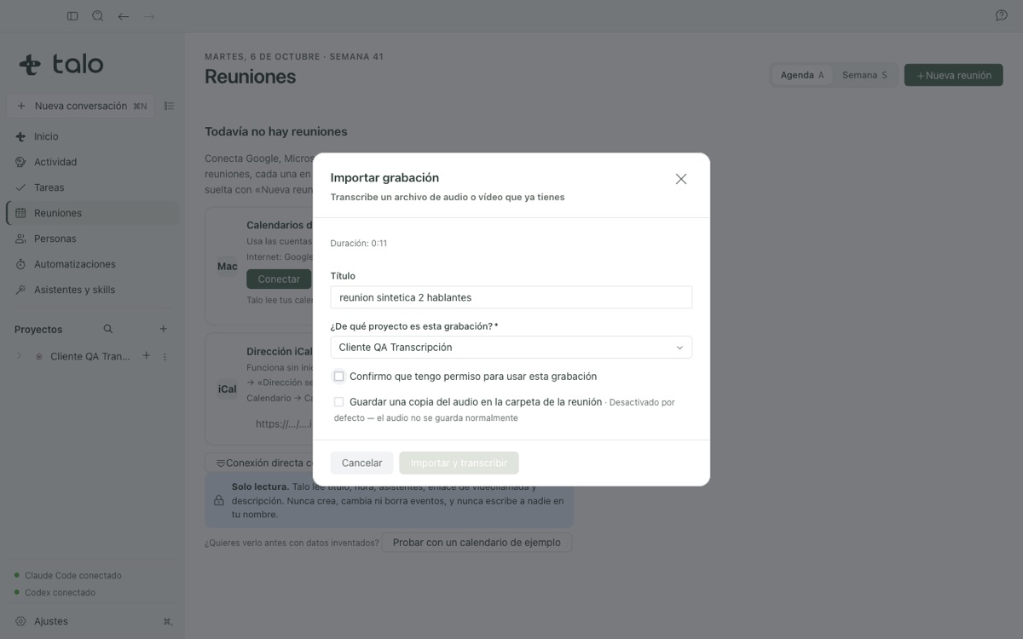Search projects with magnifier icon
This screenshot has height=639, width=1023.
[x=108, y=329]
